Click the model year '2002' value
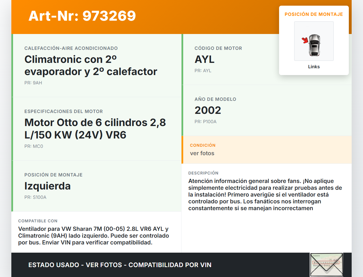The image size is (363, 277). 208,110
